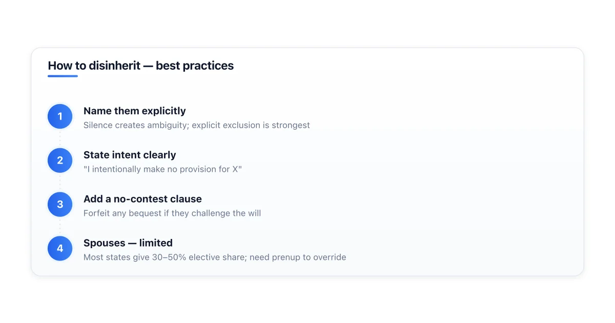Choose the 'Add a no-contest clause' heading
Viewport: 615px width, 323px height.
click(x=142, y=199)
